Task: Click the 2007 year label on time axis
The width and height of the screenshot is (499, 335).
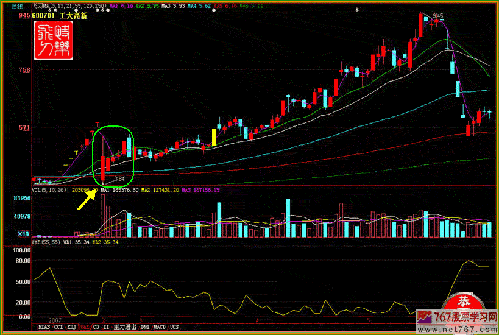Action: pos(55,320)
